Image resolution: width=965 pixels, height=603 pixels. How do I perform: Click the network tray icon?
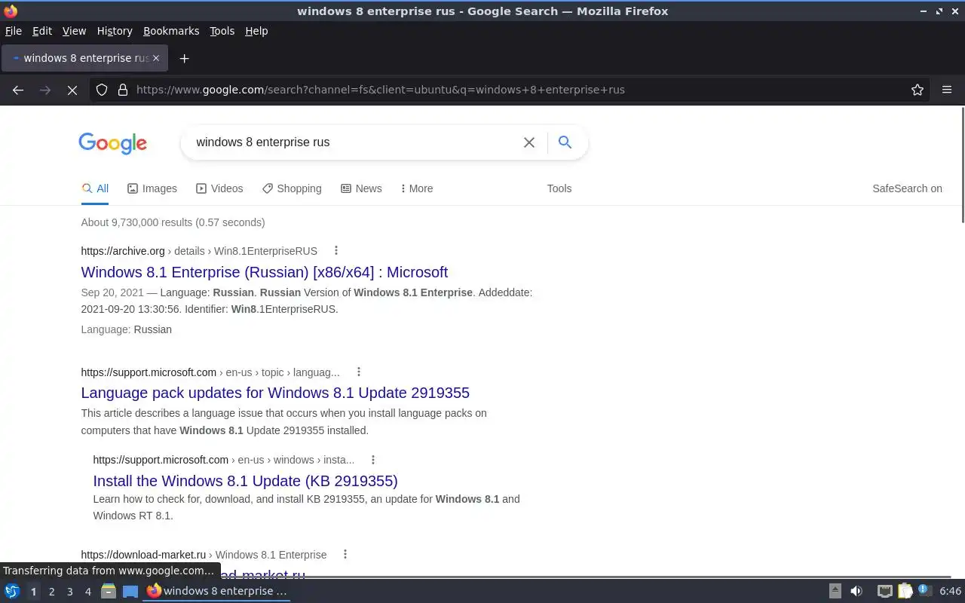(885, 591)
